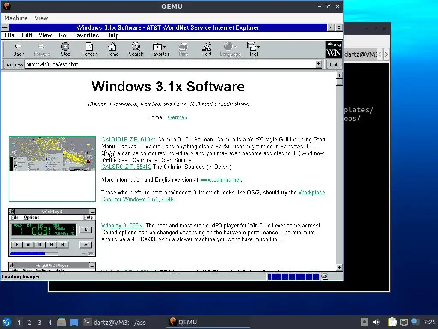The image size is (438, 329).
Task: Click the Font toolbar button
Action: click(207, 50)
